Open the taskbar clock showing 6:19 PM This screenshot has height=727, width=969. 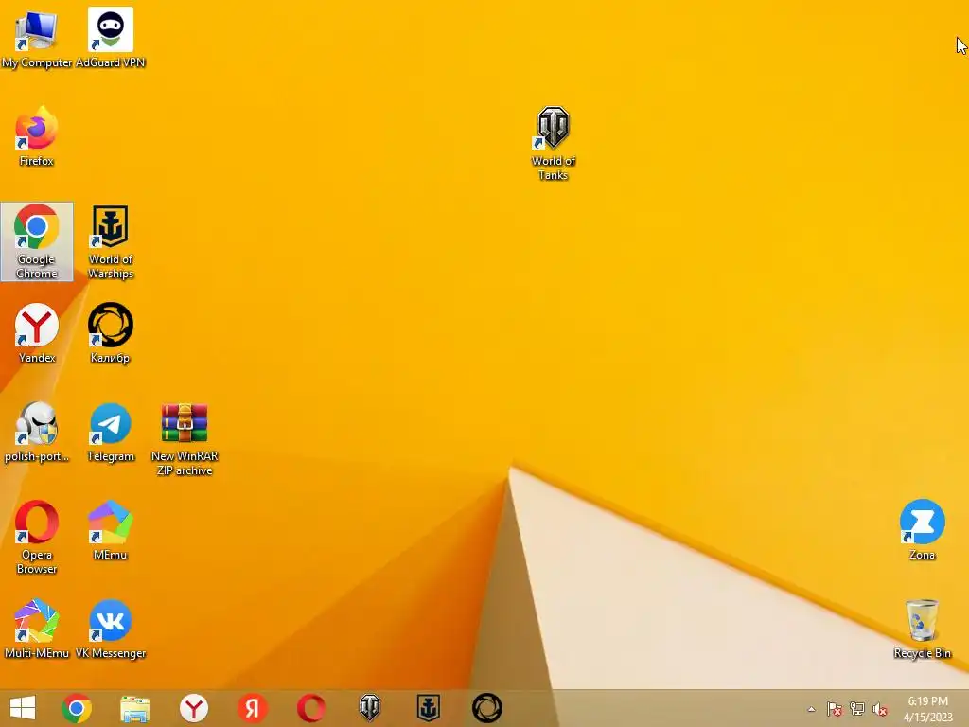[x=927, y=709]
